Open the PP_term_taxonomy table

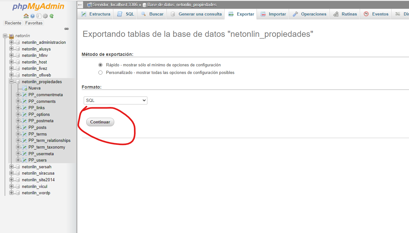click(x=47, y=147)
